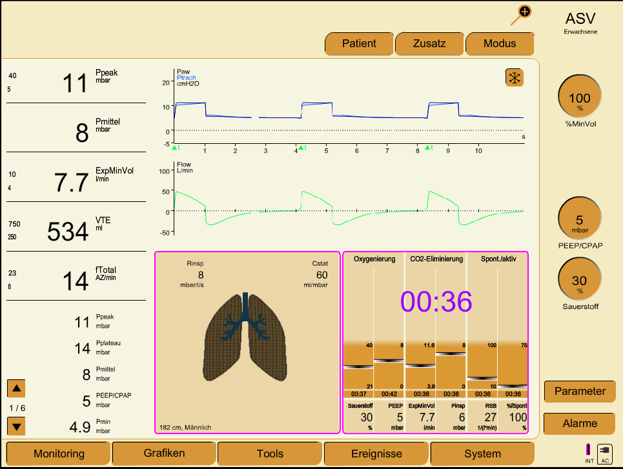Switch to the Grafiken menu
The height and width of the screenshot is (469, 623).
pos(164,454)
